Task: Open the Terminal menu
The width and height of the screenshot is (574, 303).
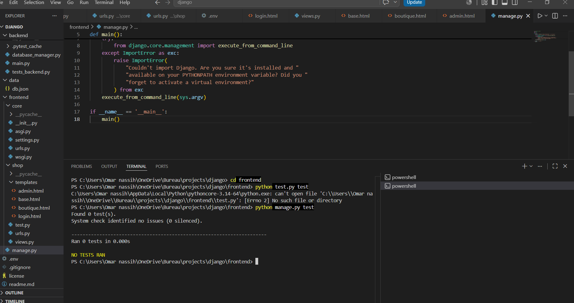Action: click(x=104, y=2)
